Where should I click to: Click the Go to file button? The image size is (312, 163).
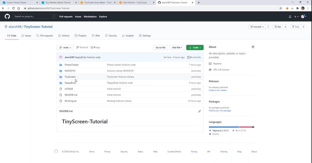pyautogui.click(x=160, y=47)
